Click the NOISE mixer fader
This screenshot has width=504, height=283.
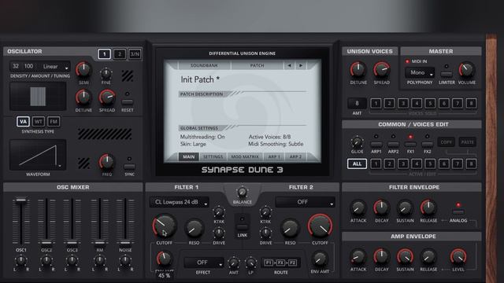click(125, 243)
